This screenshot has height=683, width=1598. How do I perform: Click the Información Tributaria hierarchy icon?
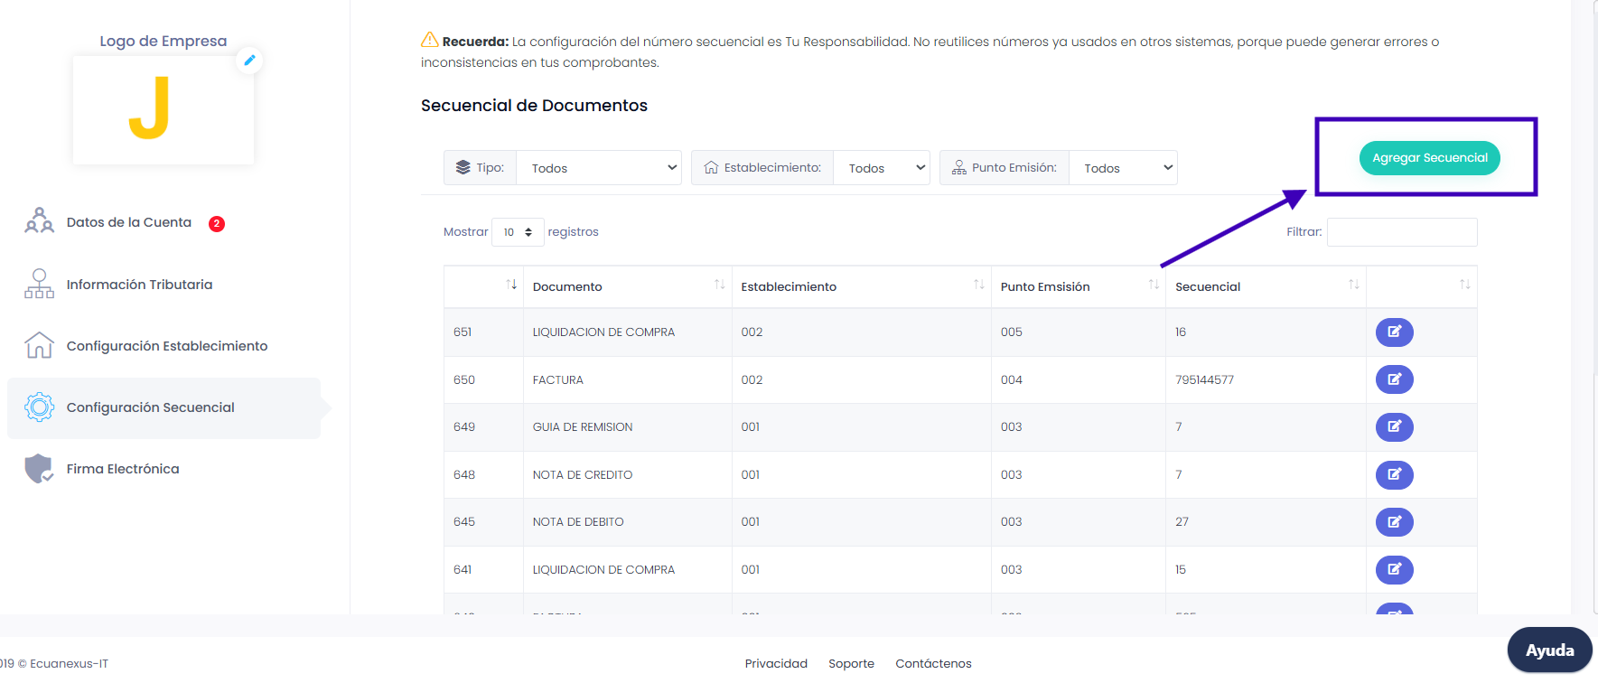(39, 284)
